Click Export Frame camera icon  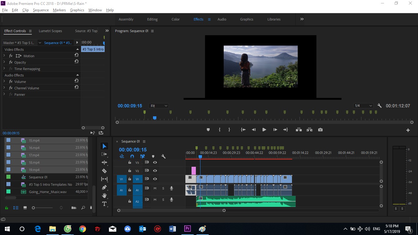[x=320, y=130]
